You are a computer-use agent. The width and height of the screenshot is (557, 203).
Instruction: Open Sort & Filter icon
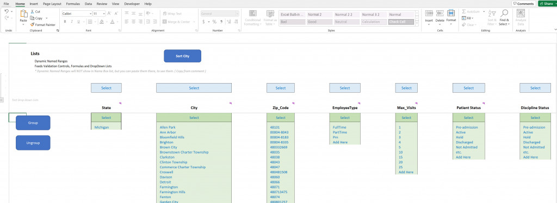pos(492,14)
